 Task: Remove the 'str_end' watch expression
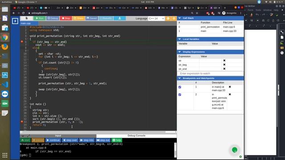[x=224, y=69]
